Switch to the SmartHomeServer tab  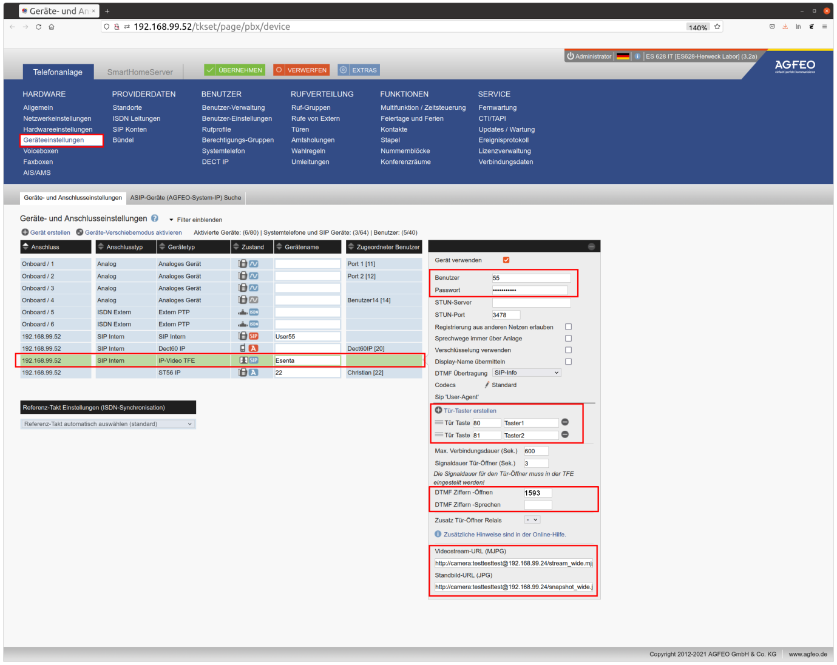[140, 72]
